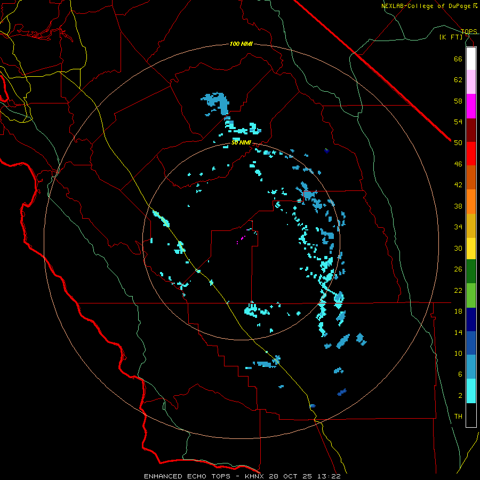Click the black TH band at the legend bottom
The height and width of the screenshot is (480, 480).
(x=471, y=415)
